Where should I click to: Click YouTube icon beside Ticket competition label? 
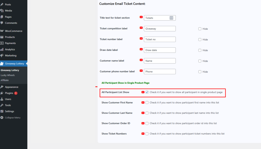pos(141,28)
